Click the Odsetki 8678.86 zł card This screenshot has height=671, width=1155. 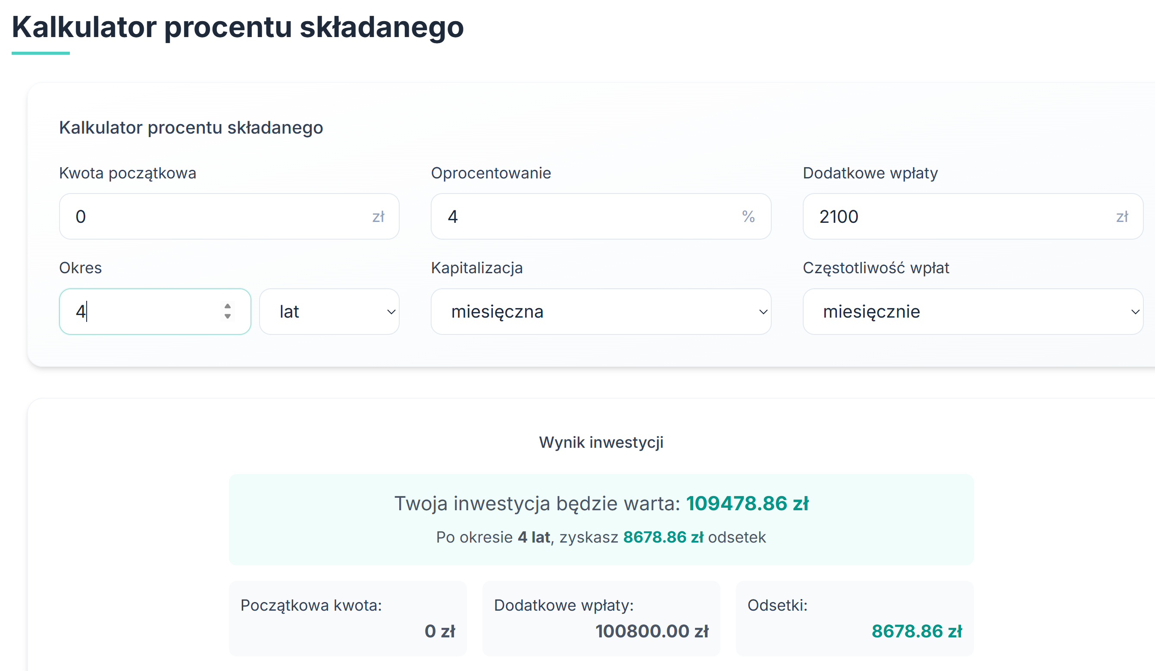click(x=855, y=618)
